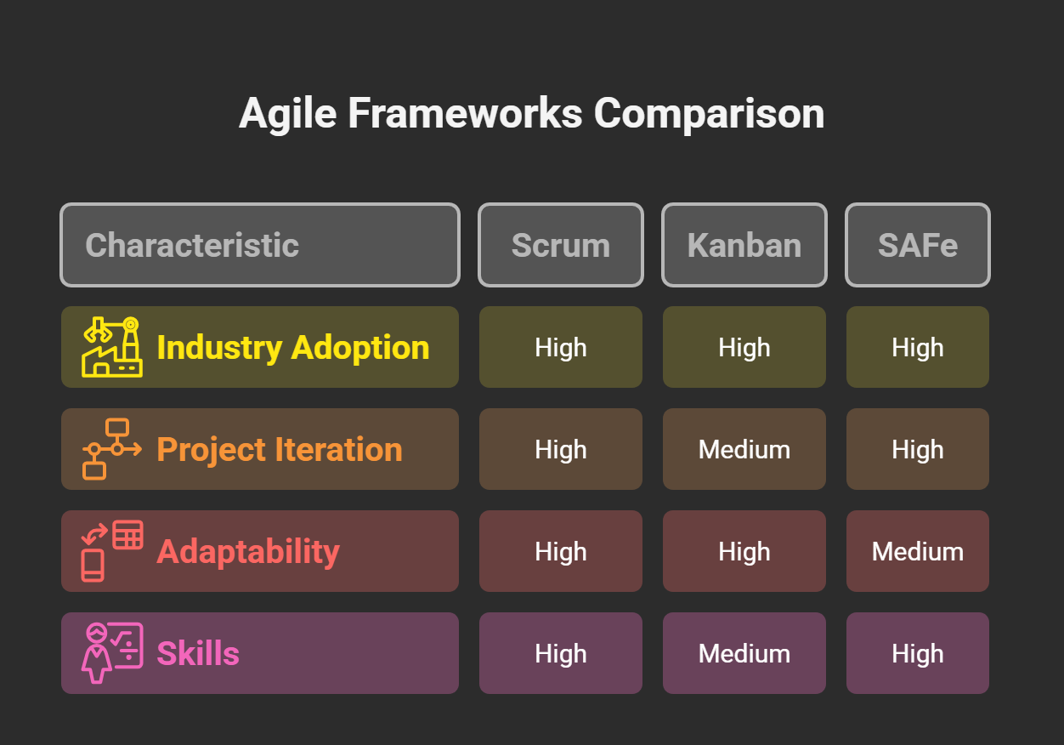The height and width of the screenshot is (745, 1064).
Task: Click the Project Iteration row label
Action: click(x=280, y=449)
